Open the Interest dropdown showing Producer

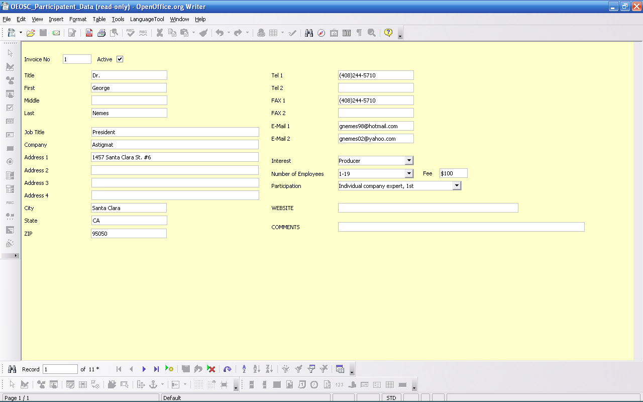pyautogui.click(x=408, y=160)
